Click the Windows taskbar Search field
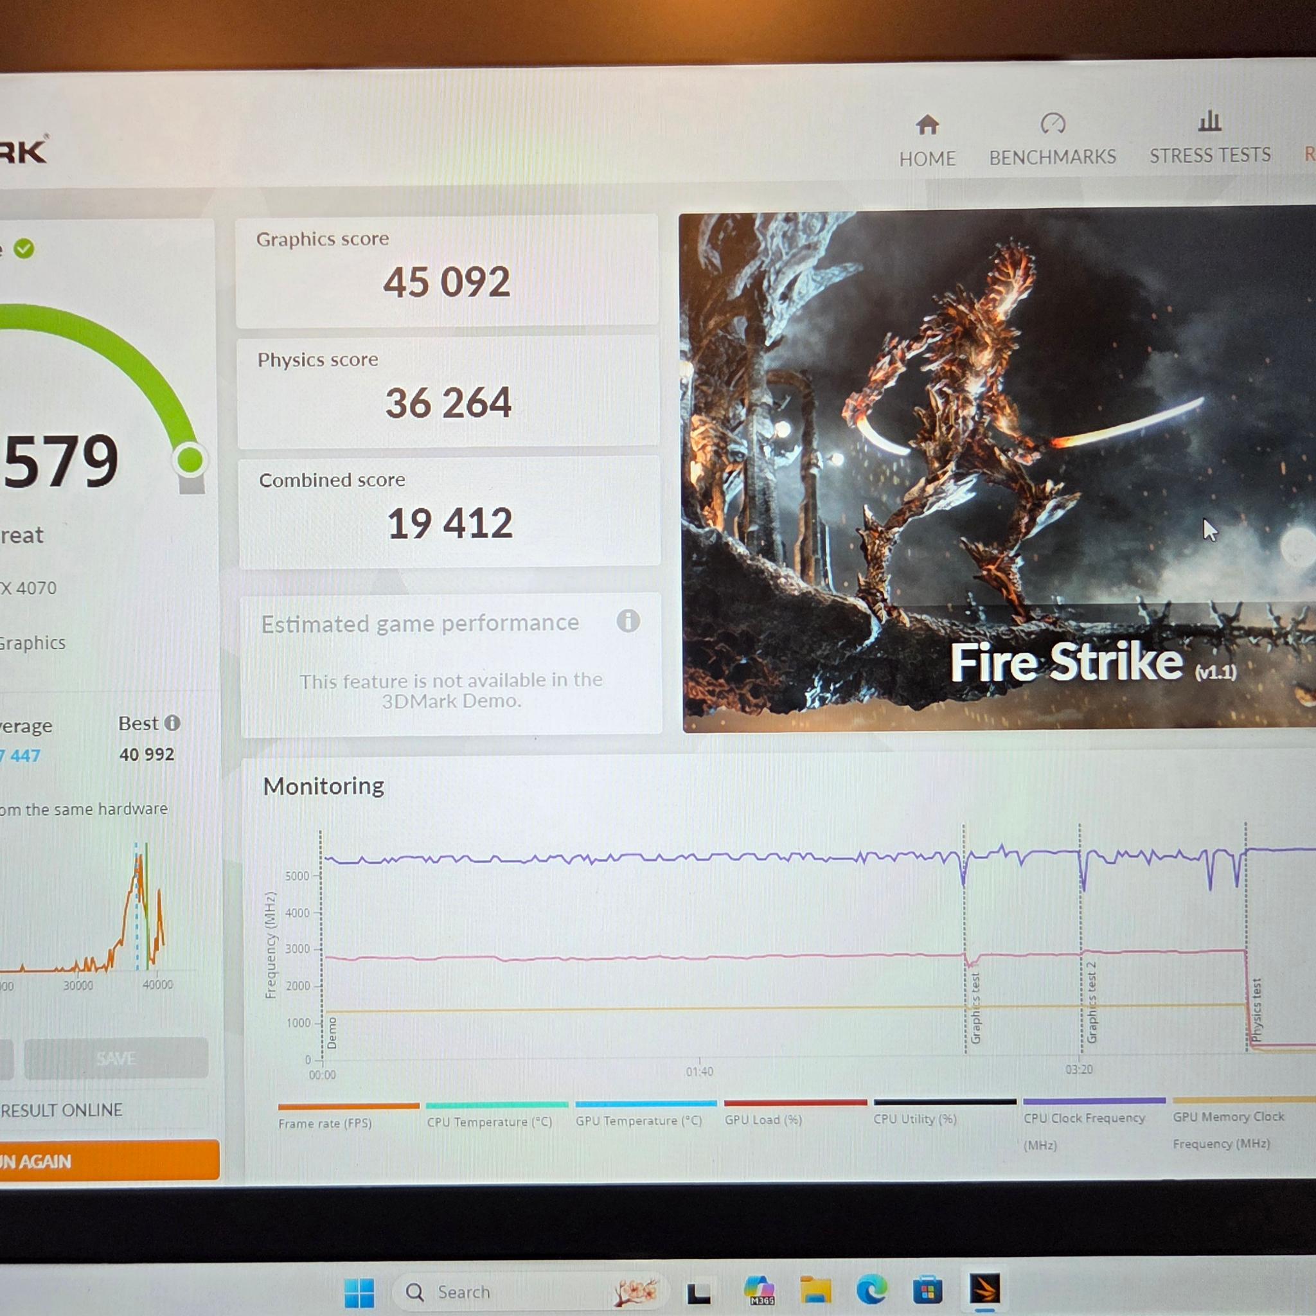The image size is (1316, 1316). (x=529, y=1292)
